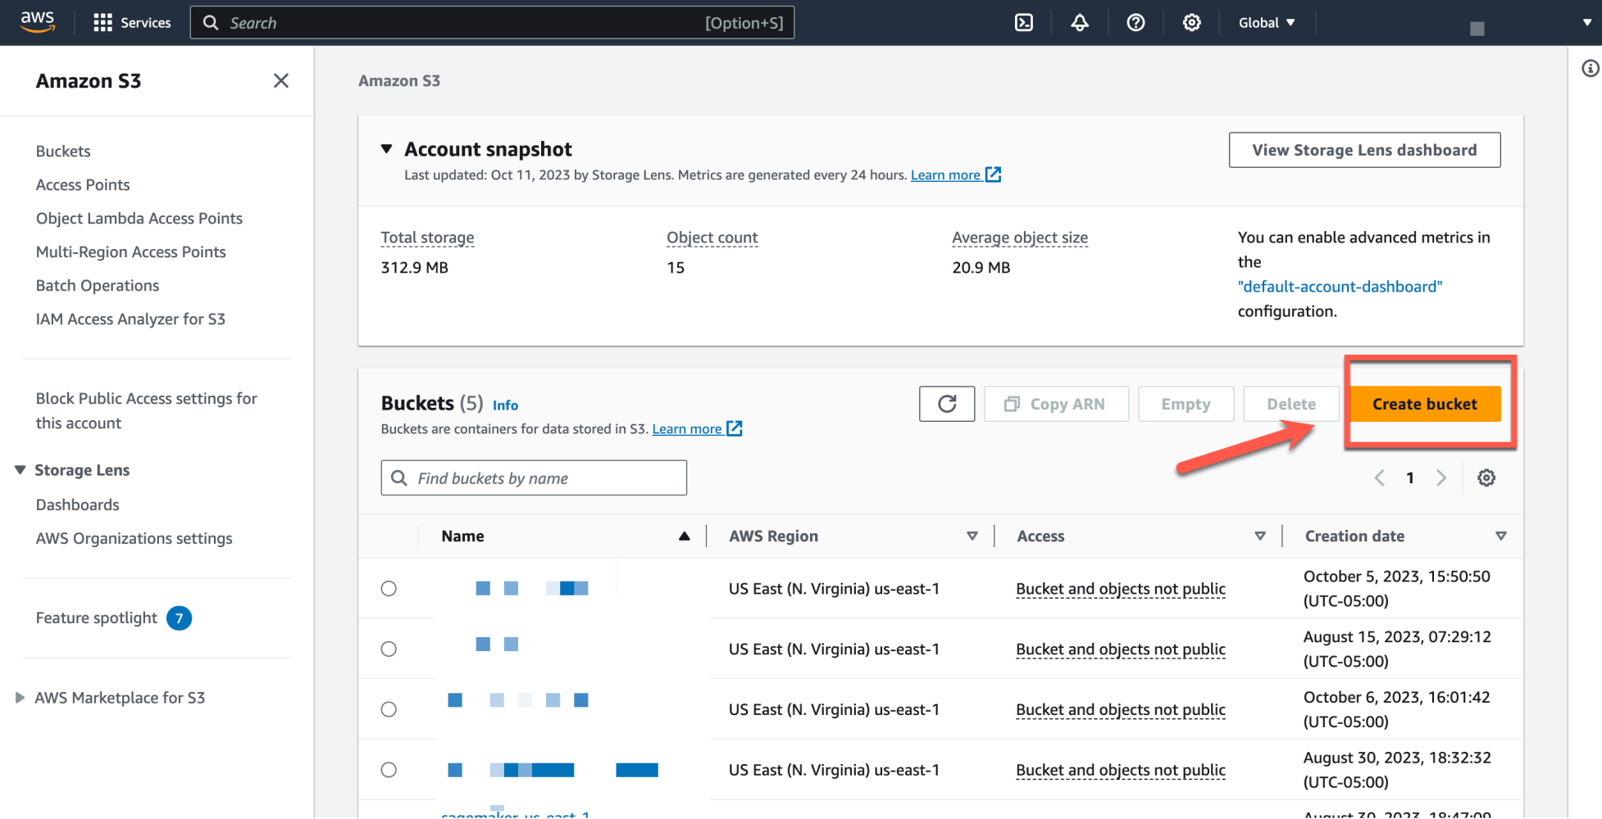
Task: Select bucket created October 6, 2023
Action: coord(389,709)
